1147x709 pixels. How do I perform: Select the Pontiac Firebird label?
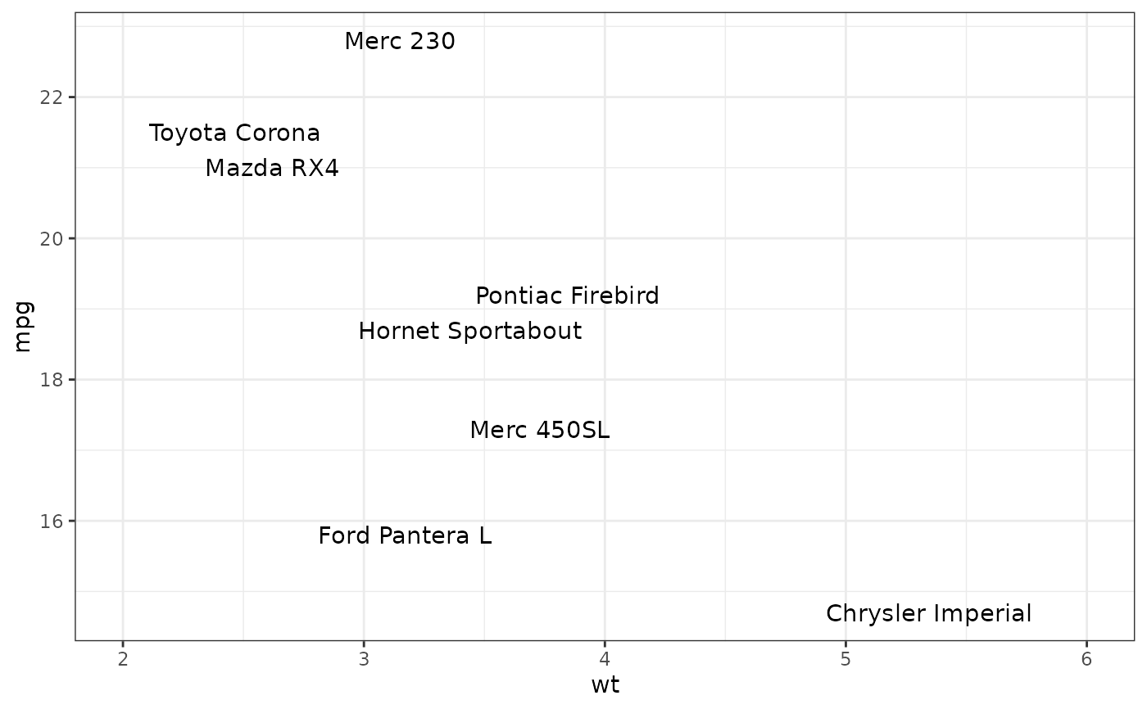[567, 296]
